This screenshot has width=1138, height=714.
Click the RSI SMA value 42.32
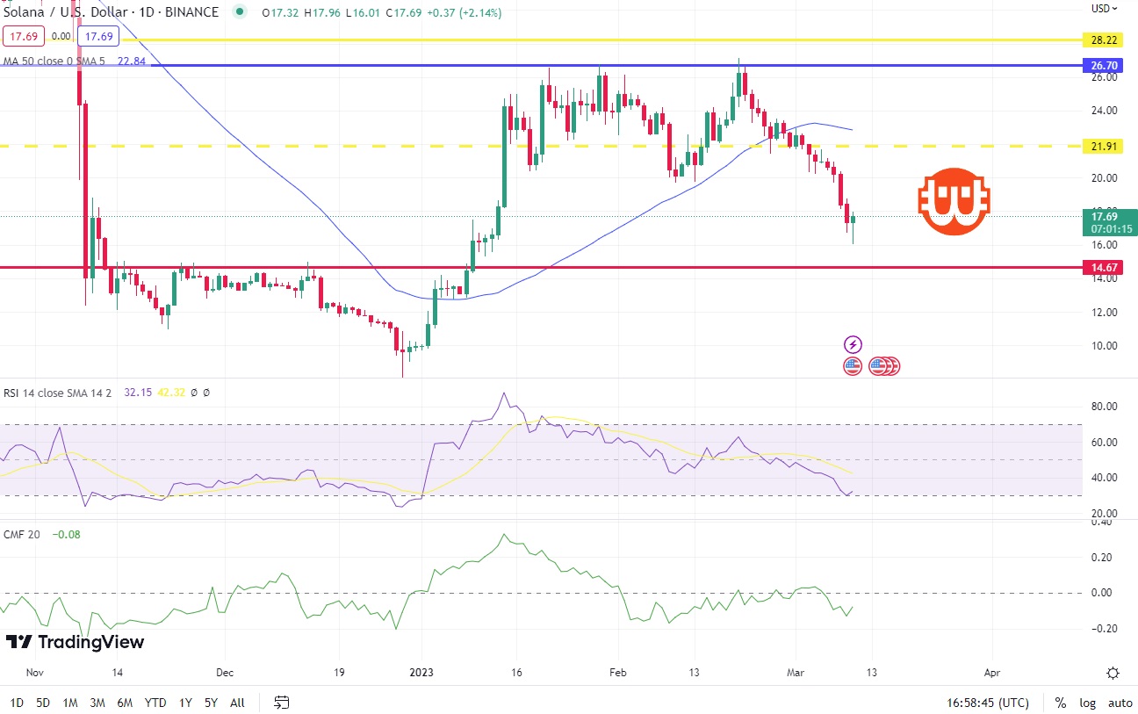coord(171,393)
